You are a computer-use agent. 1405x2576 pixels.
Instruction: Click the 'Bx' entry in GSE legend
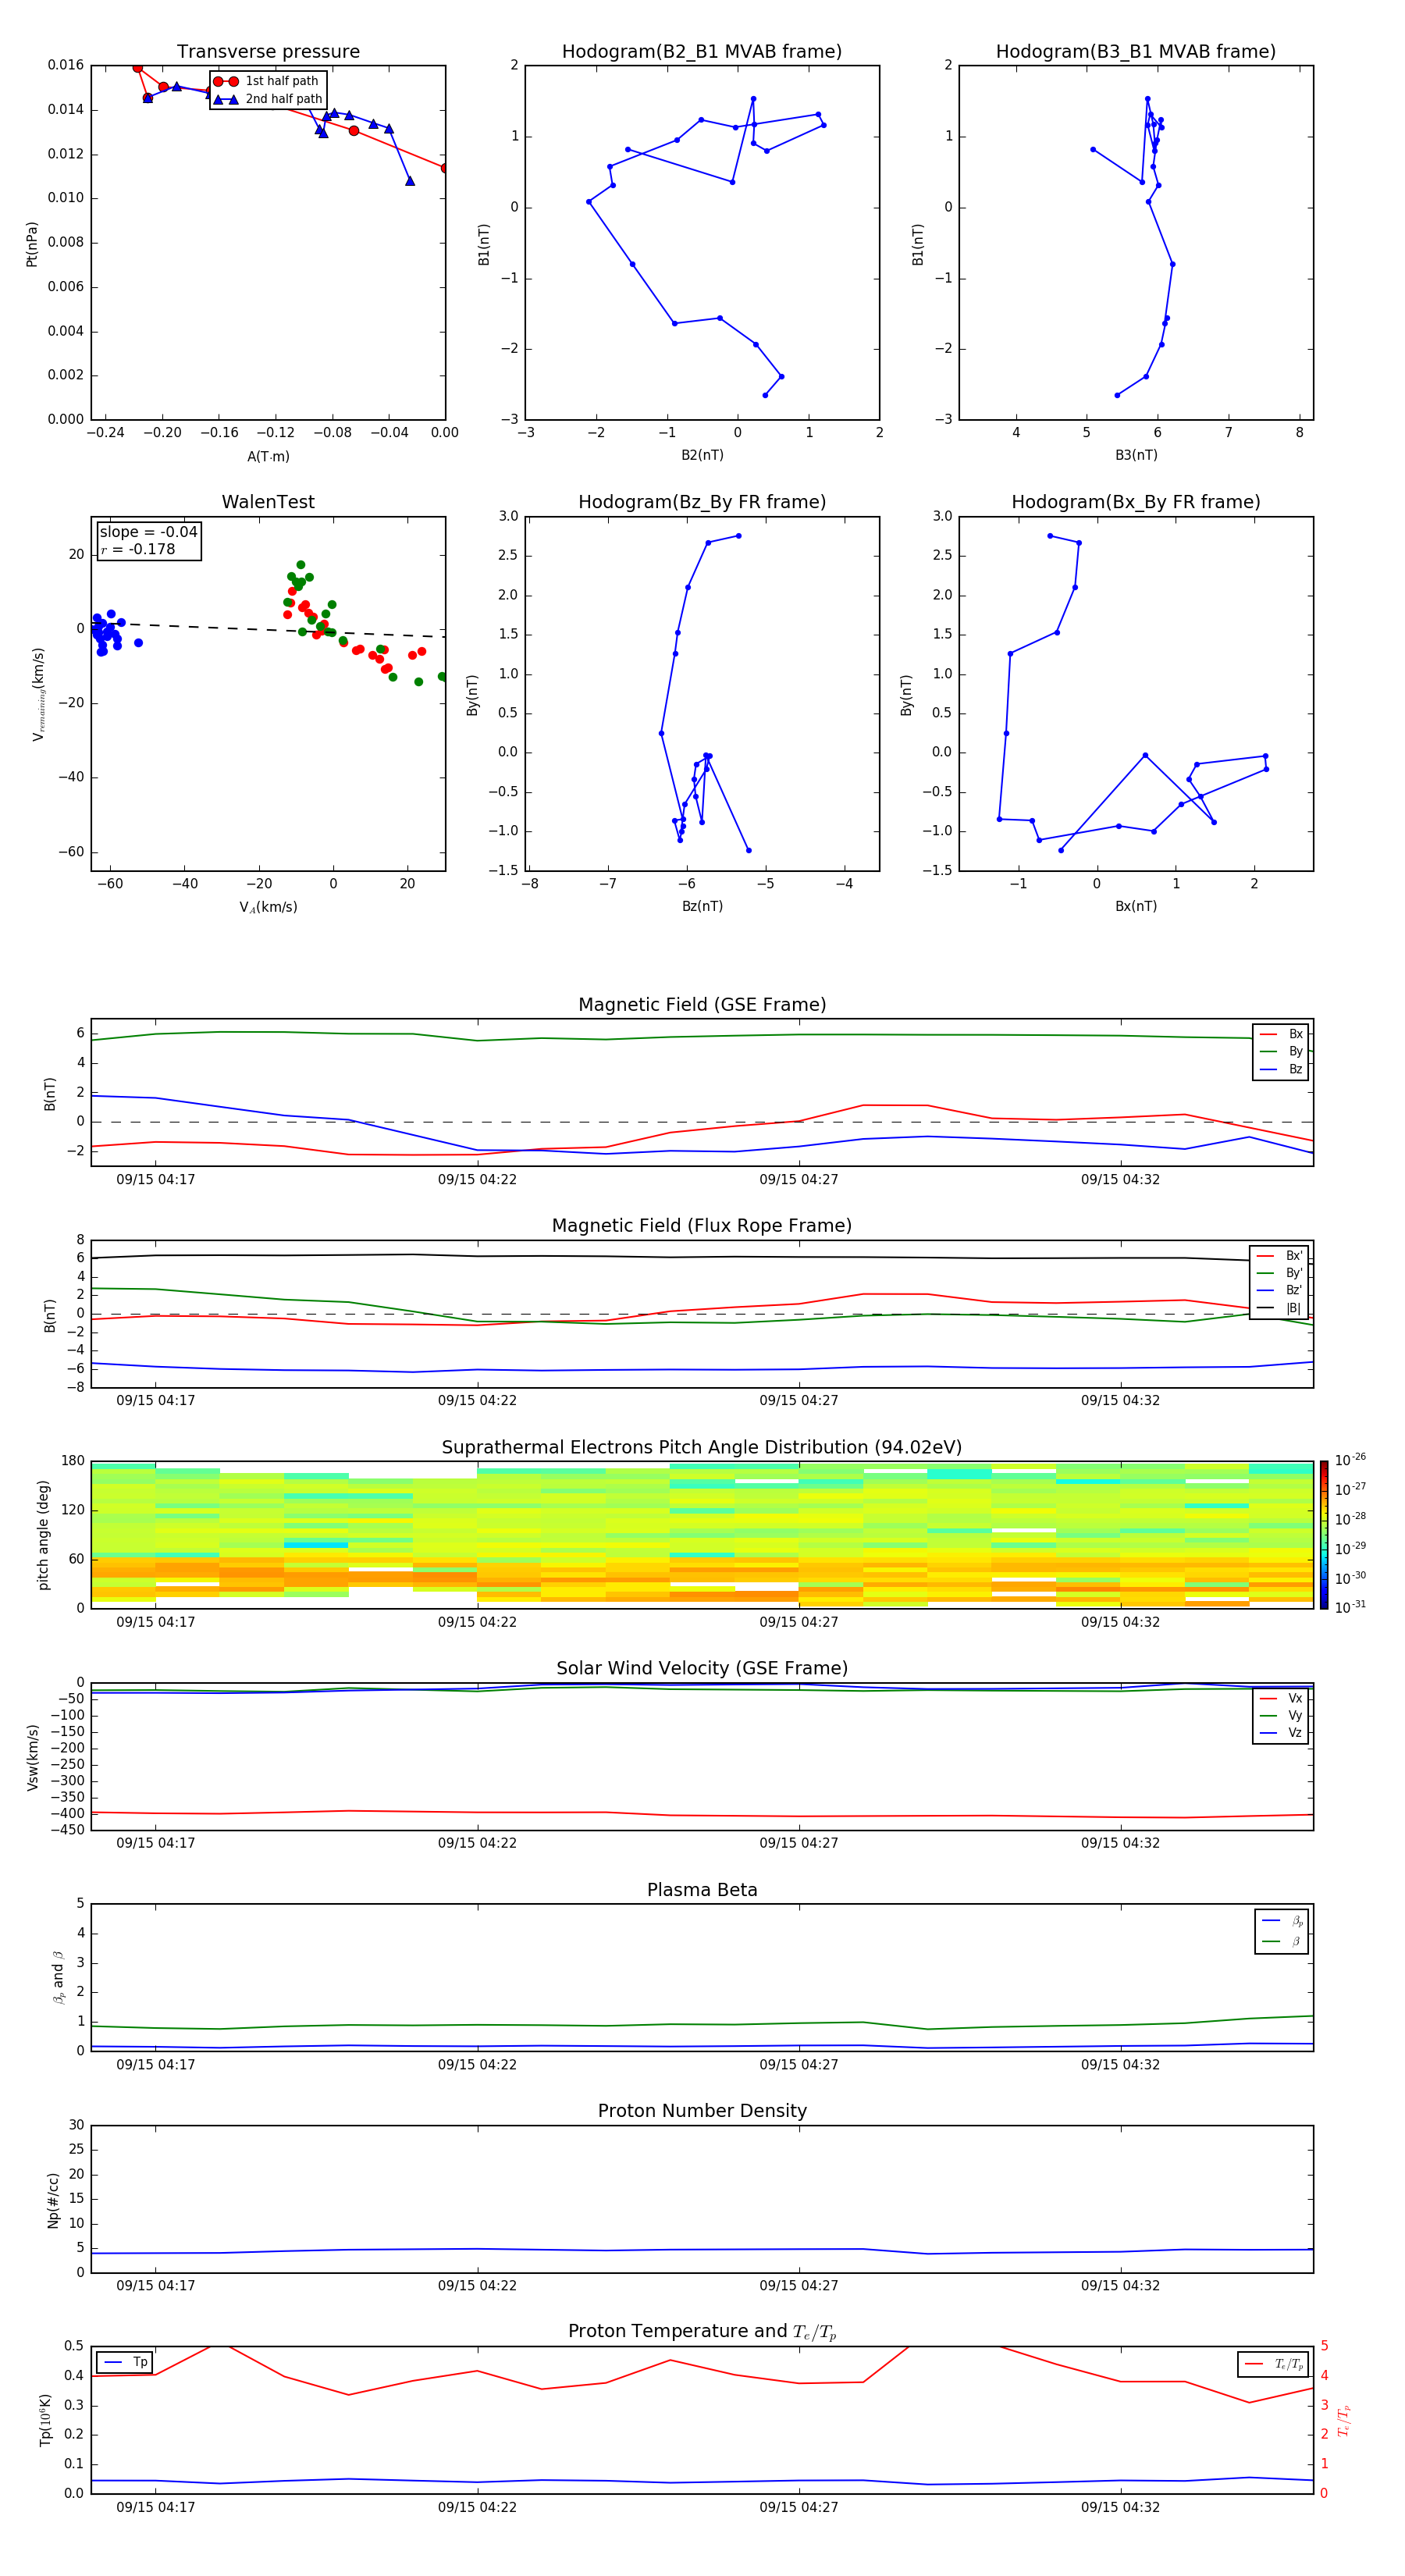[x=1281, y=1034]
